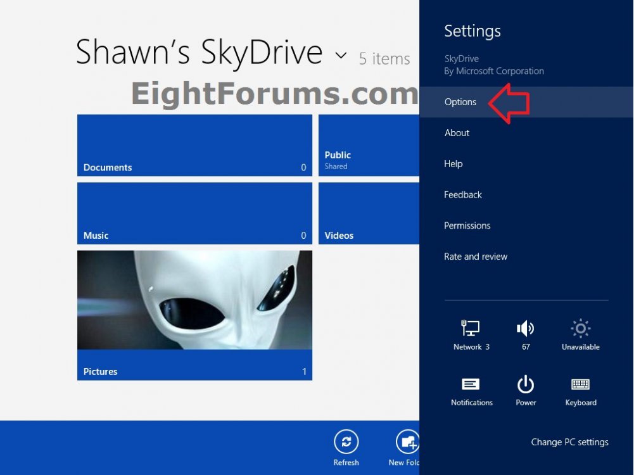Open the Feedback entry
Image resolution: width=634 pixels, height=475 pixels.
[462, 194]
